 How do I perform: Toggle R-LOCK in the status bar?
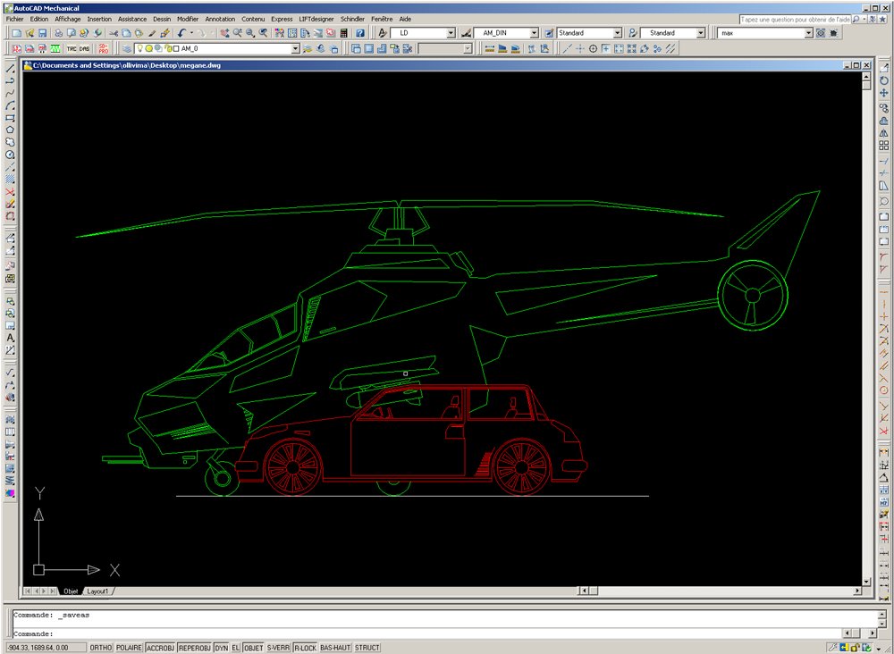(305, 648)
